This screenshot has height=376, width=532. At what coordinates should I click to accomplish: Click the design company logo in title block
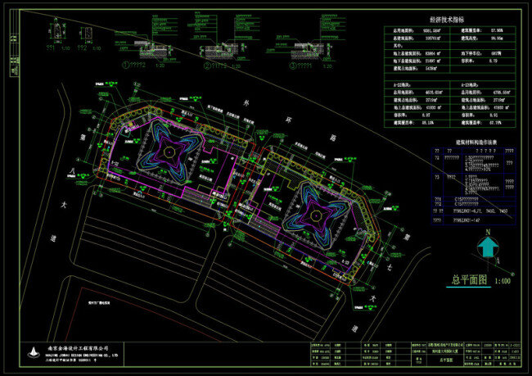33,352
